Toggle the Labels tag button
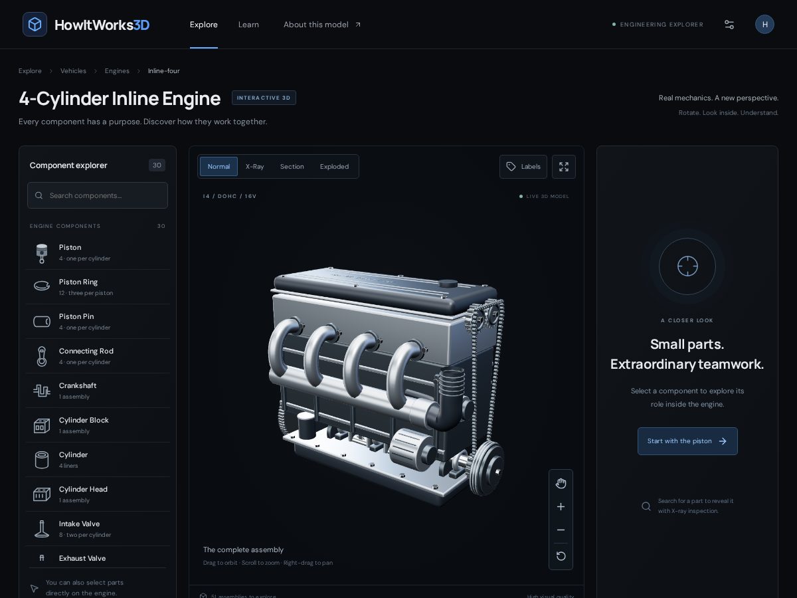Viewport: 797px width, 598px height. click(523, 167)
